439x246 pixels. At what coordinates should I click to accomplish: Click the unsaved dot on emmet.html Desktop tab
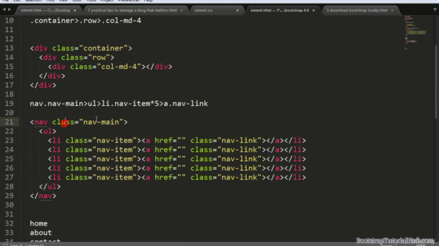75,10
